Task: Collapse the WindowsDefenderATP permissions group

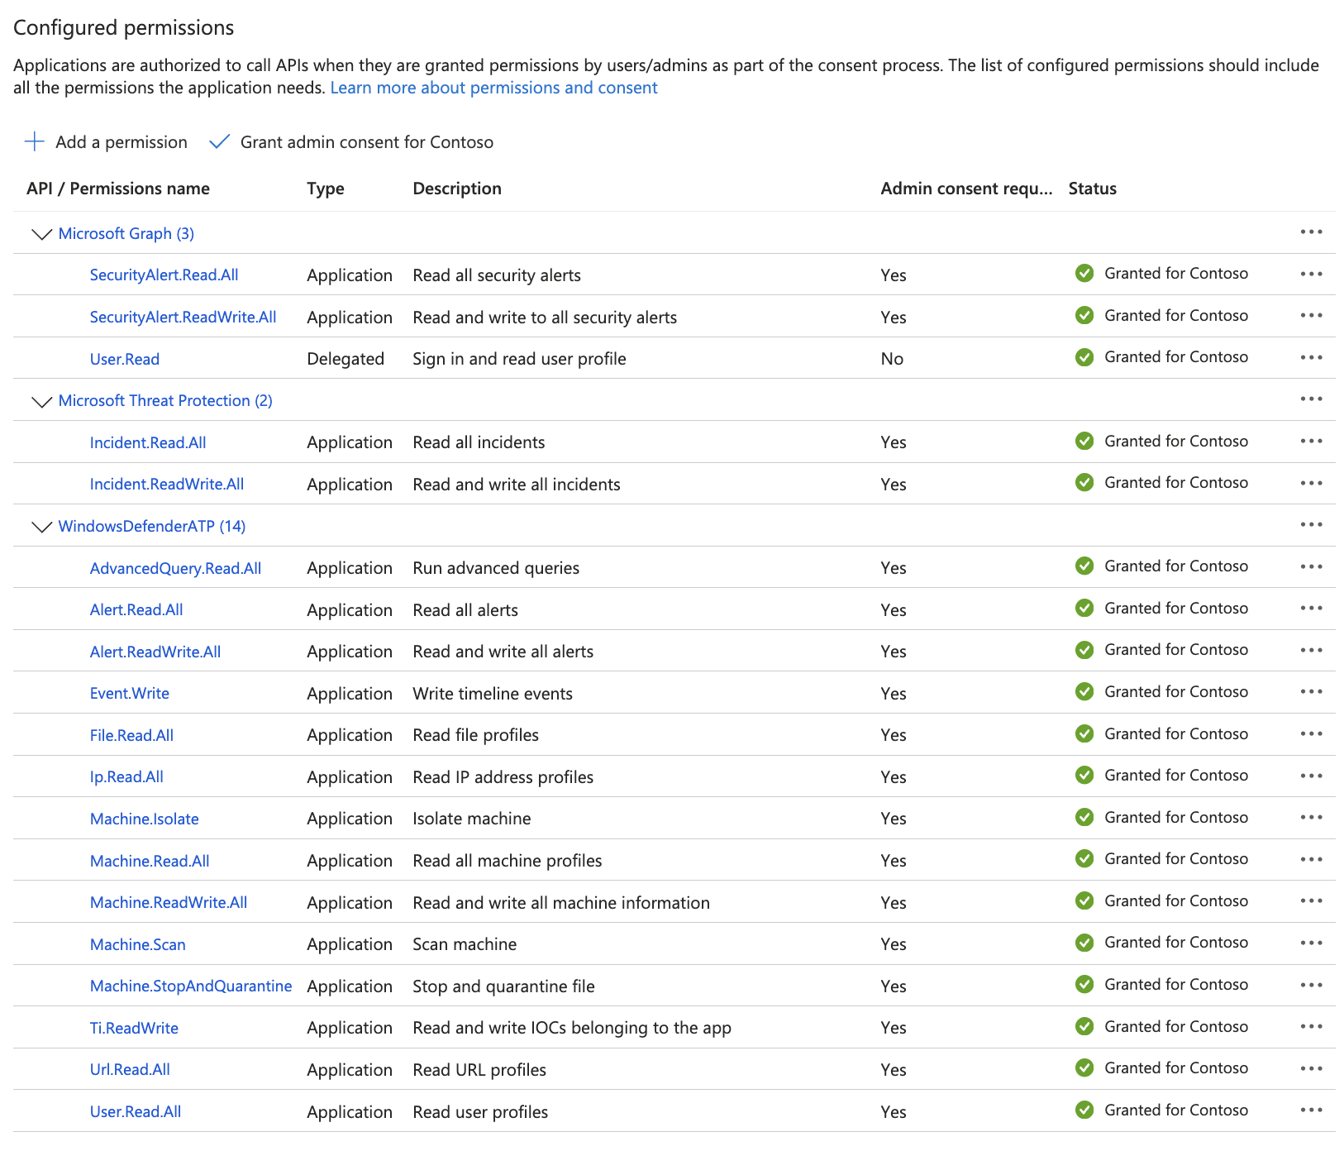Action: pyautogui.click(x=41, y=527)
